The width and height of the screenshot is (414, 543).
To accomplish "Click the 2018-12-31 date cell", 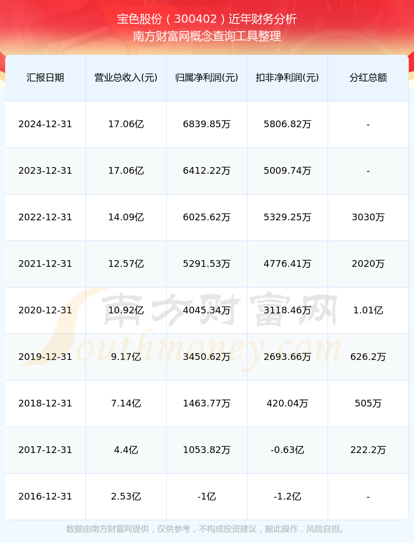I will tap(46, 403).
